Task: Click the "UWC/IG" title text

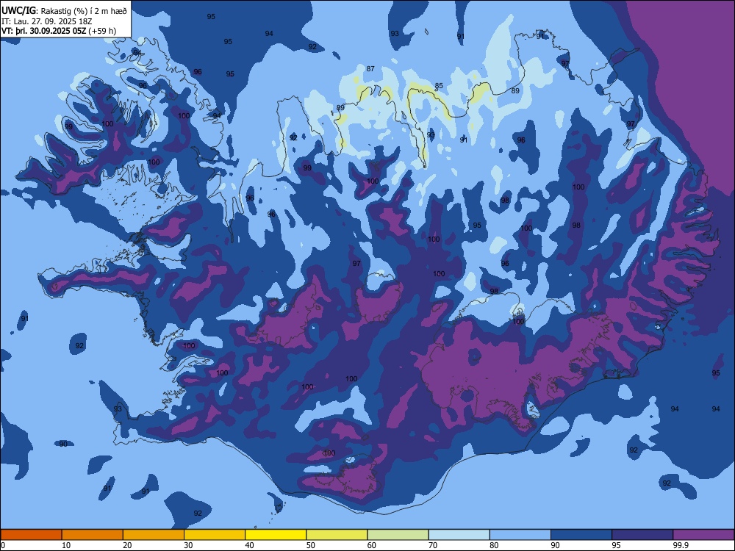Action: tap(18, 10)
